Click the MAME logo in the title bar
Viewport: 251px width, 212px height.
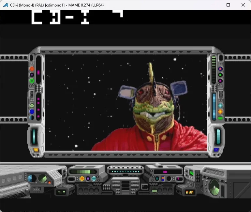coord(6,5)
